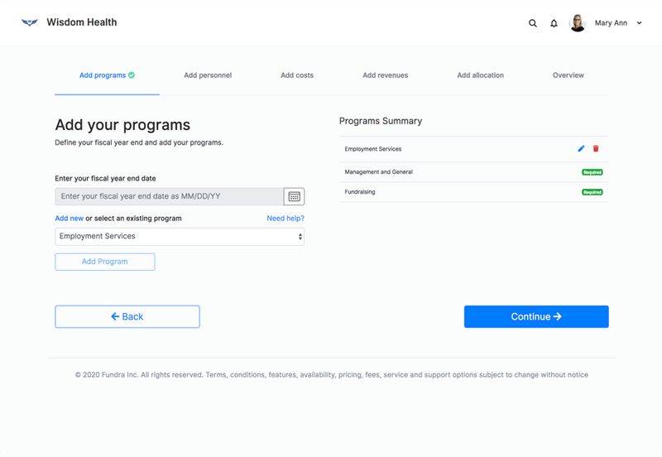662x457 pixels.
Task: Click the Add Program button
Action: [x=105, y=262]
